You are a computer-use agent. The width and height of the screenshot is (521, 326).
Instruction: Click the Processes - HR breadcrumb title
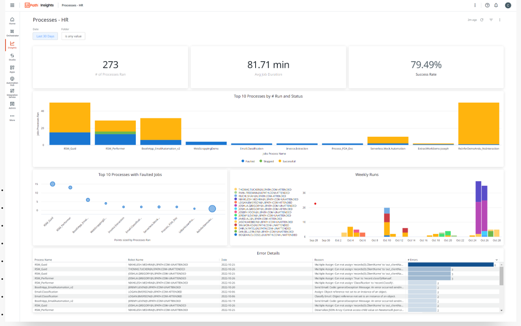coord(72,5)
